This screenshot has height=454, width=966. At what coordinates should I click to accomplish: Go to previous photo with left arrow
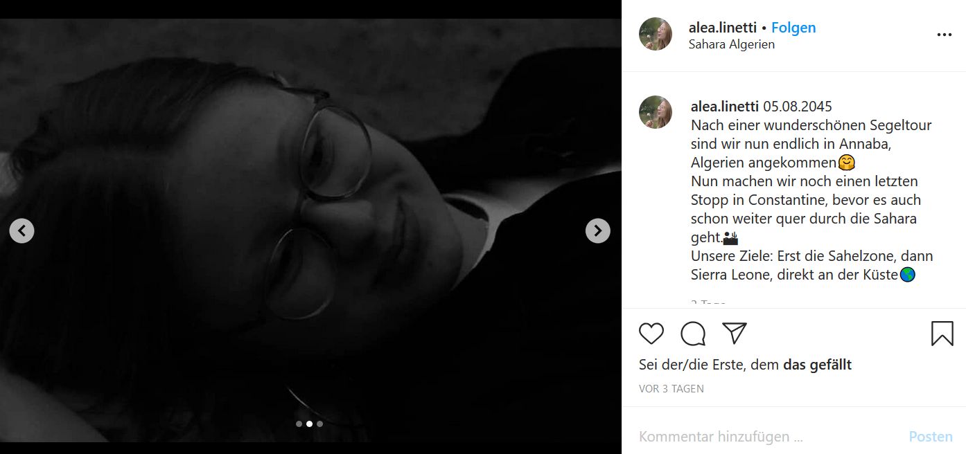tap(22, 230)
